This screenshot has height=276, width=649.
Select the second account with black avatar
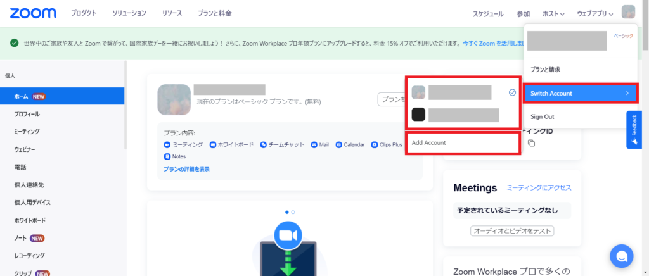click(x=419, y=115)
